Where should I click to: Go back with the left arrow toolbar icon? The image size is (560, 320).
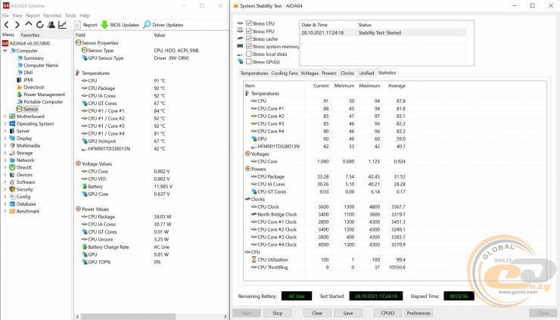pos(6,25)
